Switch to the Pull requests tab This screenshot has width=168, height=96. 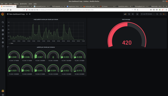tap(58, 6)
